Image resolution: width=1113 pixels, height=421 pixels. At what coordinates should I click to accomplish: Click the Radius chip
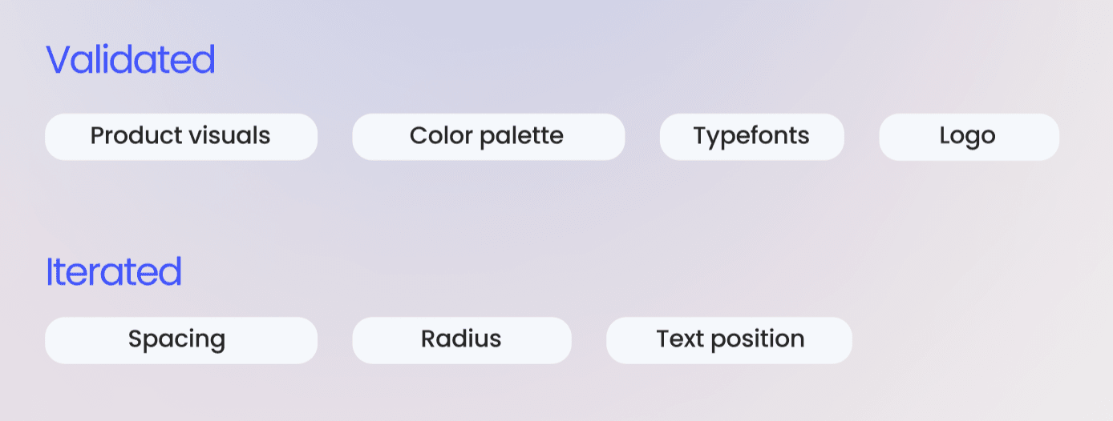point(462,340)
